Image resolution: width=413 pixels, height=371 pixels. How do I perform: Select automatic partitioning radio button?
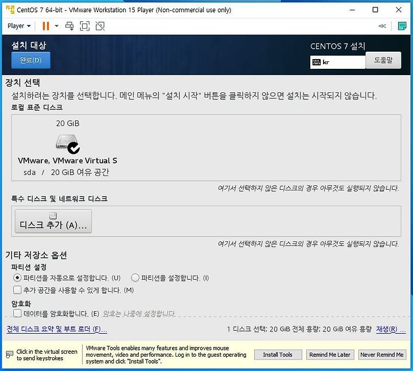coord(17,278)
